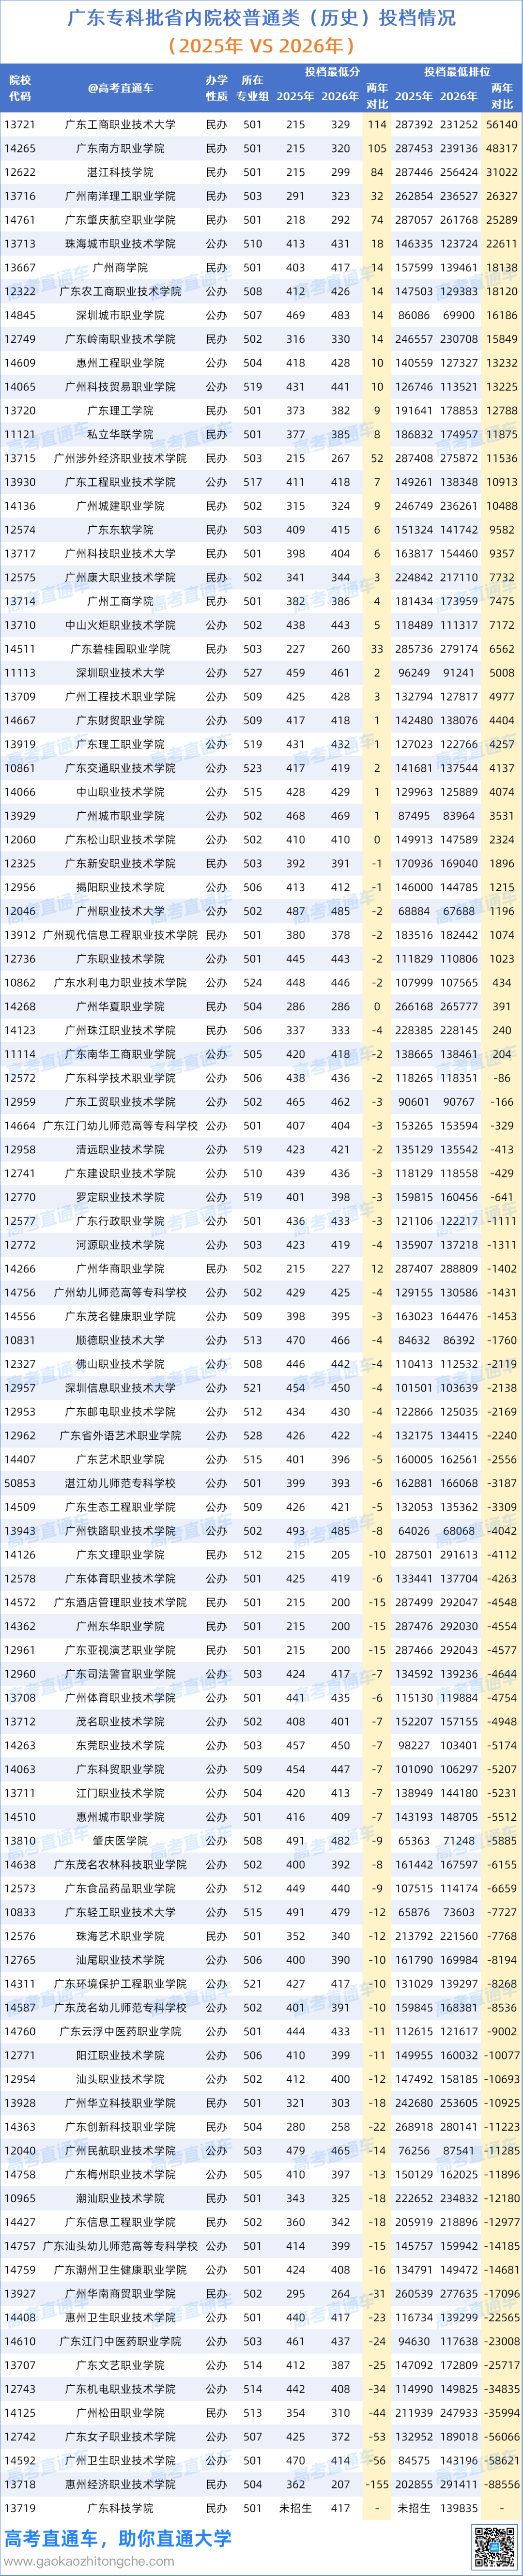523x2576 pixels.
Task: Click the 院校代码 column header
Action: (x=19, y=88)
